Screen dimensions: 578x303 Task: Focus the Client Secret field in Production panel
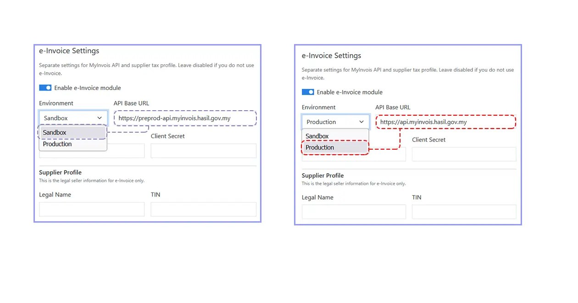(464, 154)
